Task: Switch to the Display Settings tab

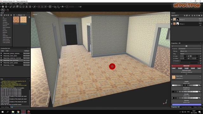Action: [198, 107]
